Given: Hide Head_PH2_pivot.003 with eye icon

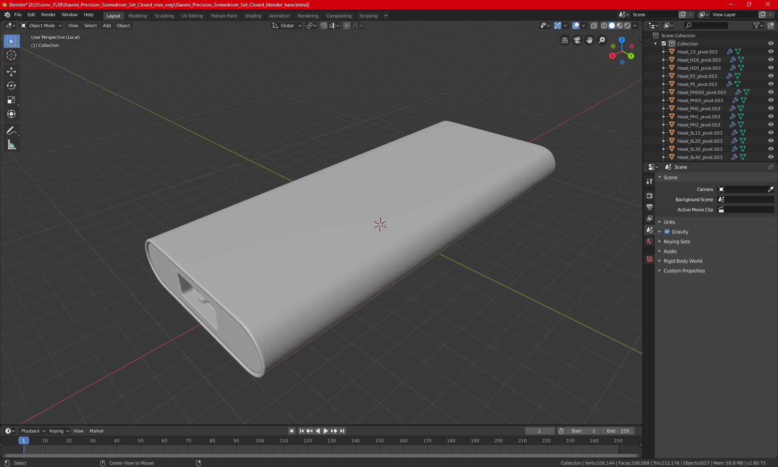Looking at the screenshot, I should click(771, 125).
